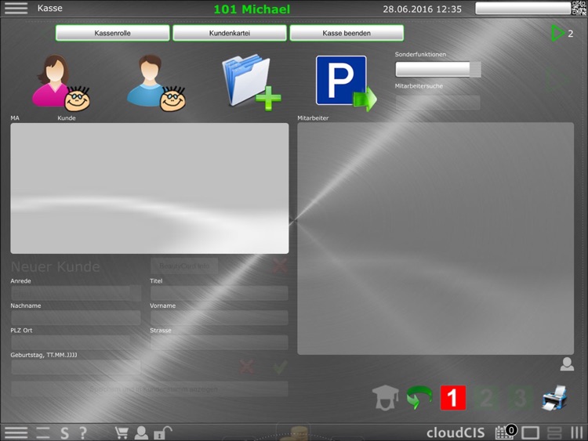Click the green play arrow next to 2

(x=557, y=33)
